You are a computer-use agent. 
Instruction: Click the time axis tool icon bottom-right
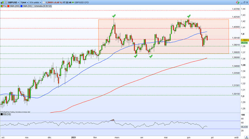pos(246,138)
